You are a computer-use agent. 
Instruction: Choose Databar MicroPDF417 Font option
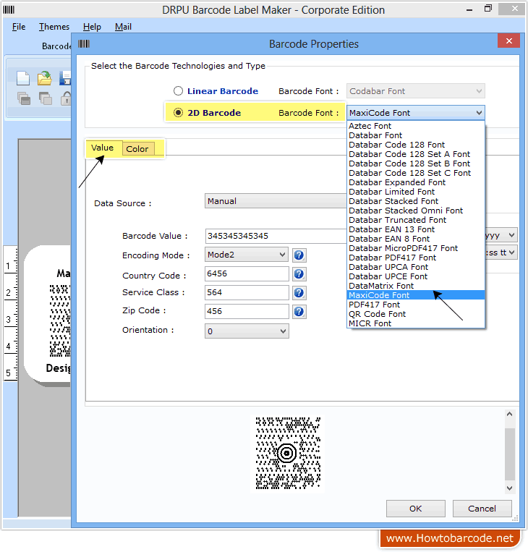point(416,248)
